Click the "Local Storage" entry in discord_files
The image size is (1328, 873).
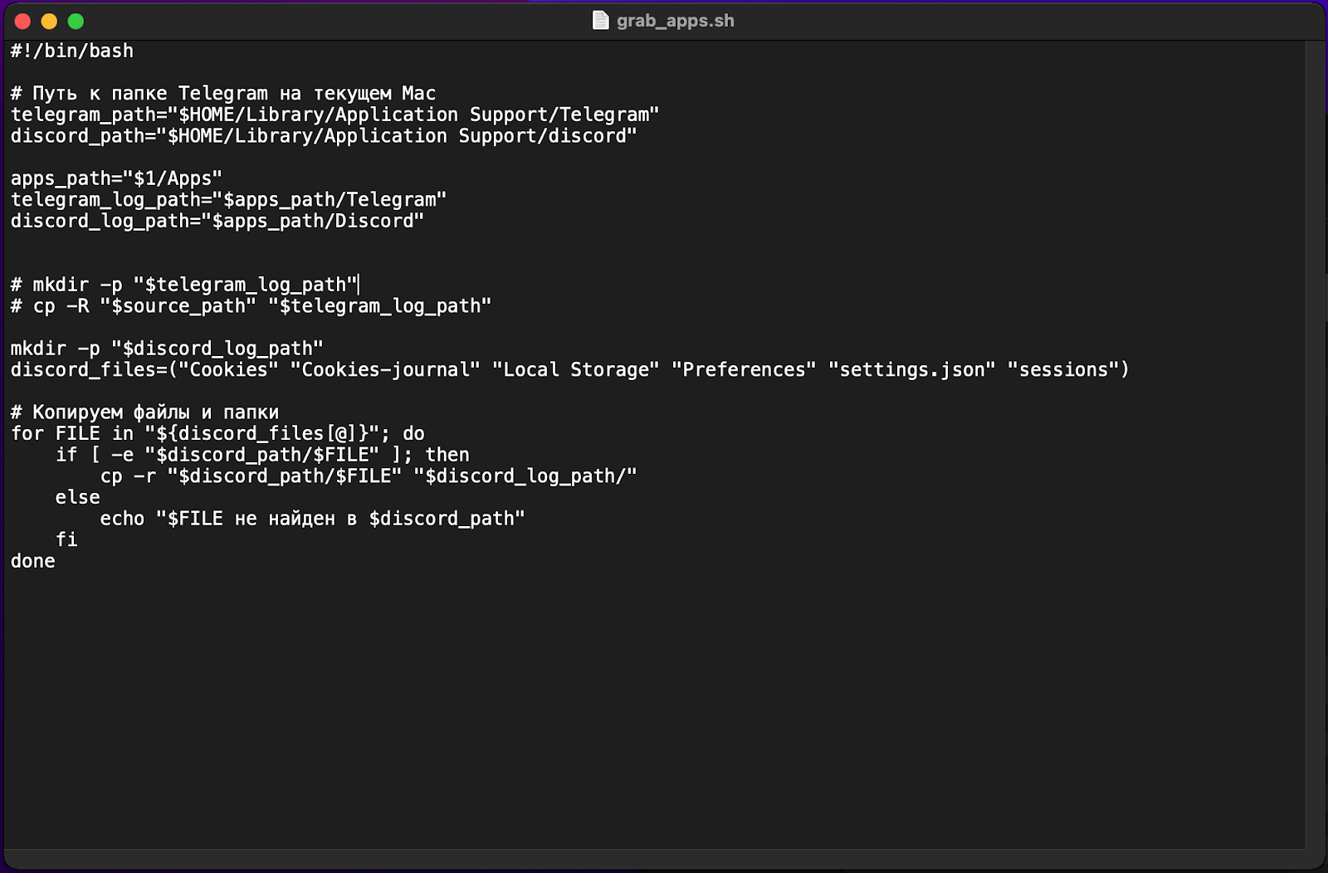point(576,370)
